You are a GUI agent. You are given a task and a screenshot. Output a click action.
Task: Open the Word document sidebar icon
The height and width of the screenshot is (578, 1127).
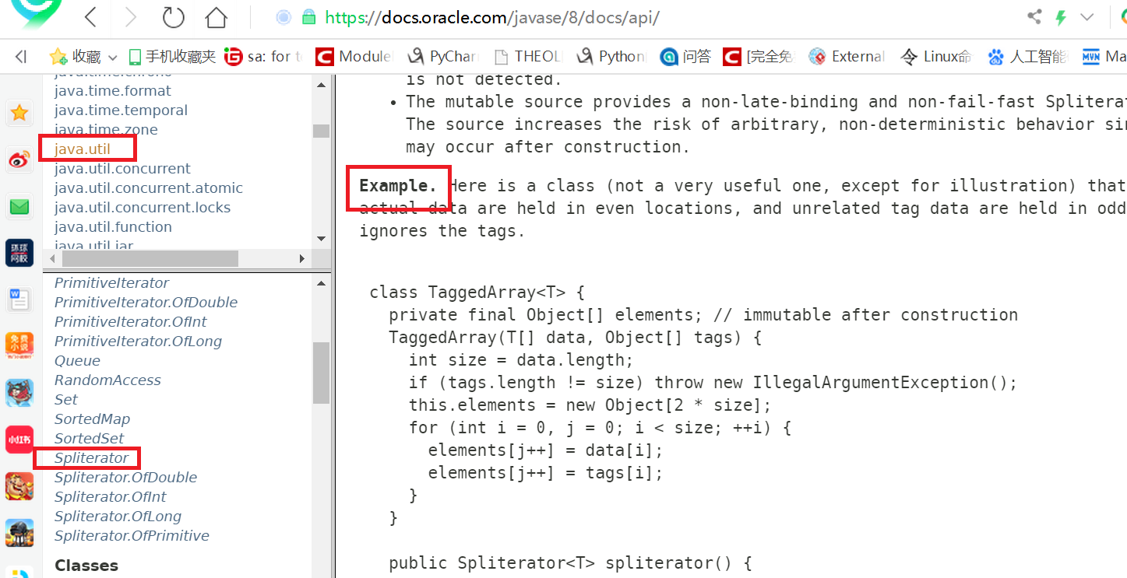[19, 300]
